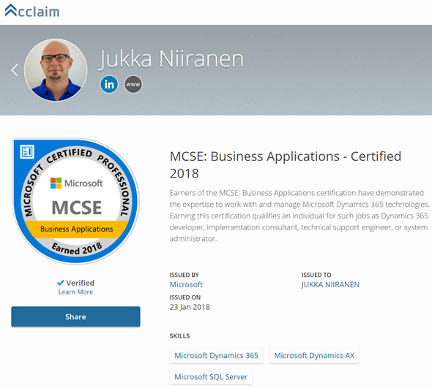Image resolution: width=432 pixels, height=388 pixels.
Task: Click the ISSUED ON label
Action: 185,297
